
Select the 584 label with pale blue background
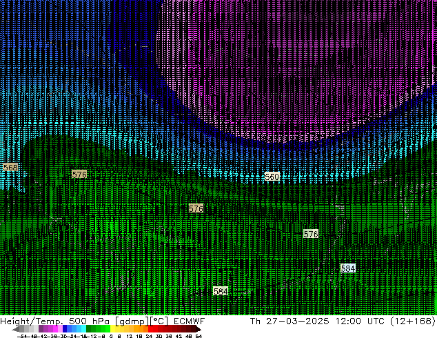(348, 268)
